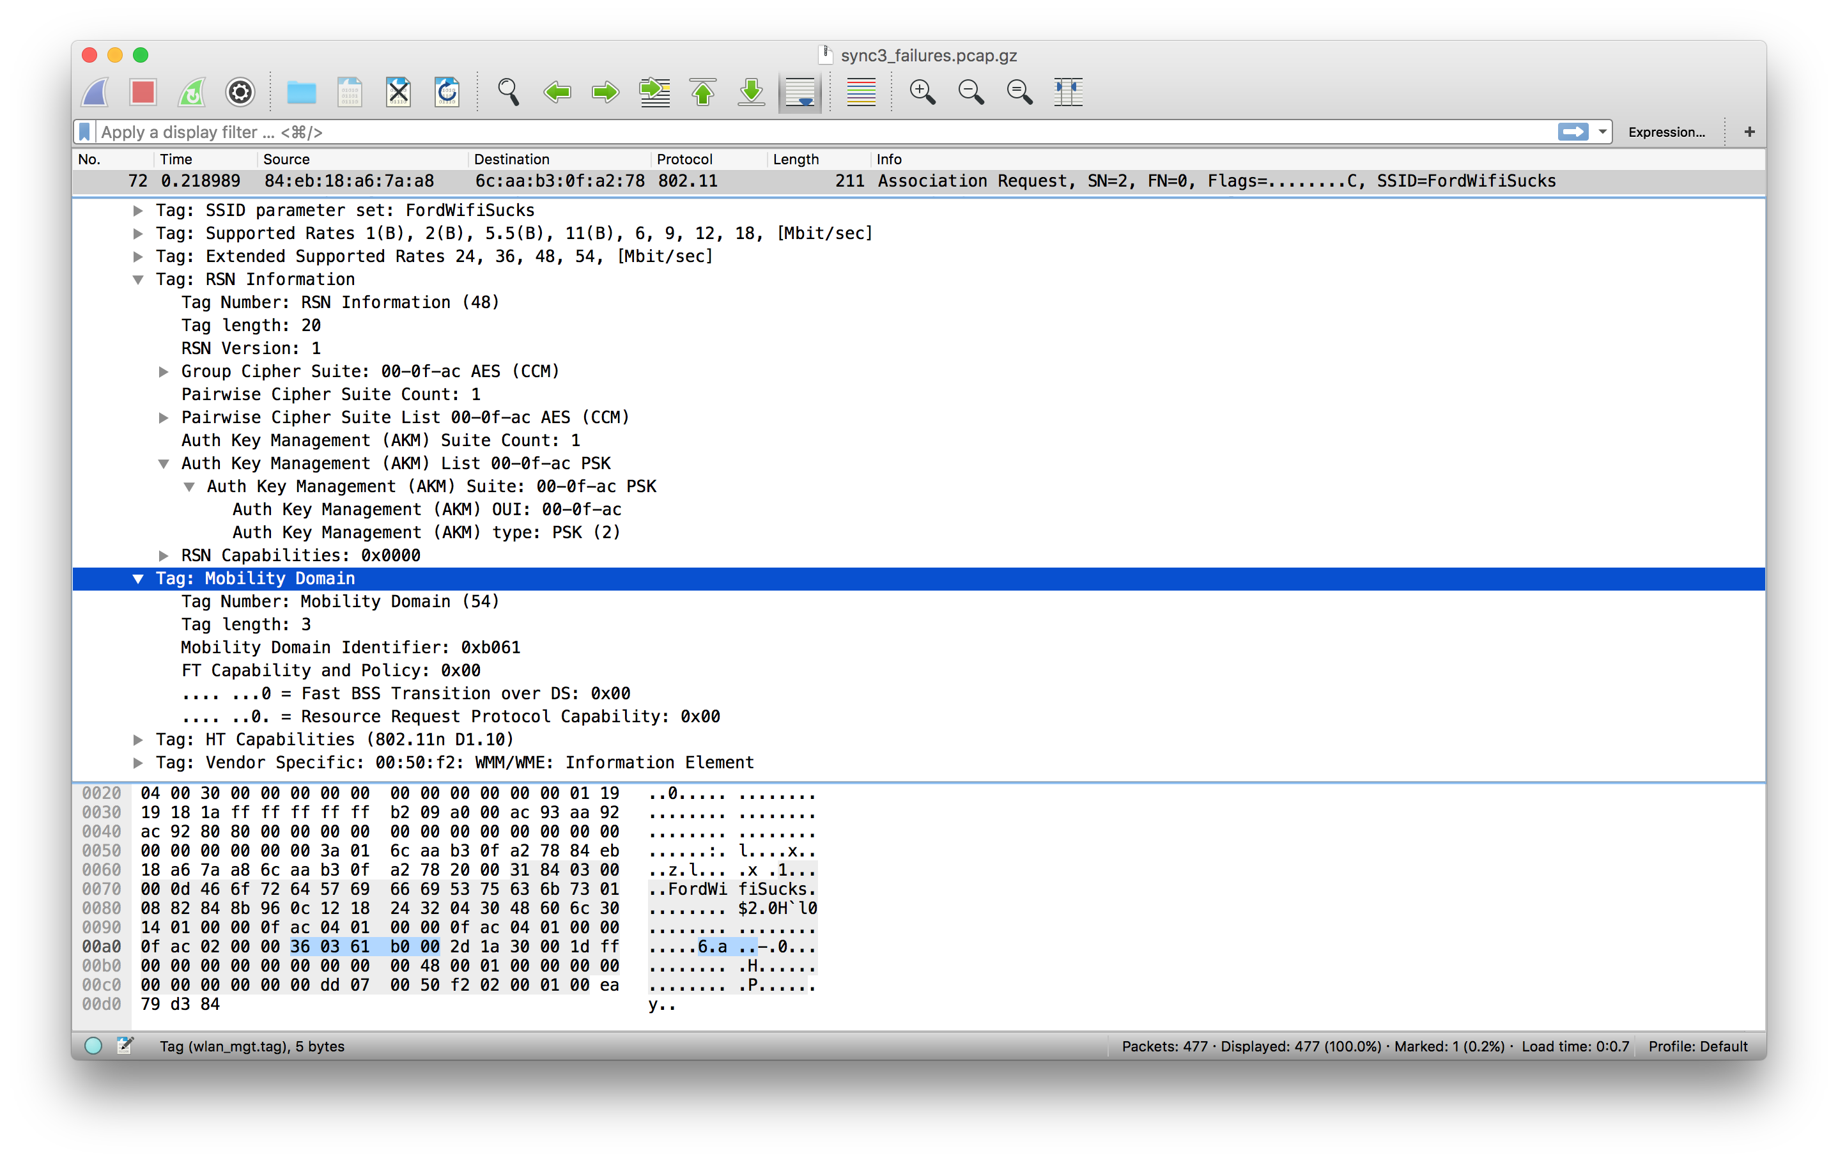The image size is (1838, 1162).
Task: Toggle packet colorization rules icon
Action: pyautogui.click(x=861, y=93)
